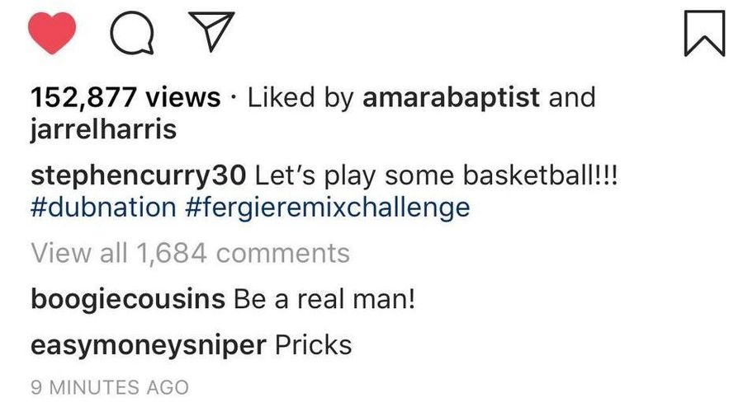Open jarrelharris's profile from the likes
Viewport: 743px width, 416px height.
[103, 129]
